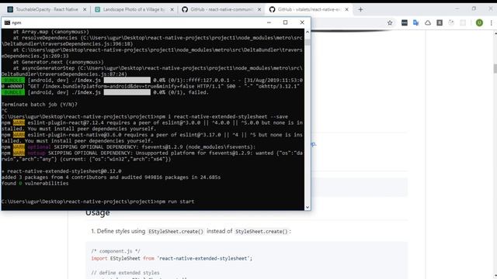This screenshot has height=279, width=497.
Task: Open the green user profile avatar
Action: pos(479,22)
